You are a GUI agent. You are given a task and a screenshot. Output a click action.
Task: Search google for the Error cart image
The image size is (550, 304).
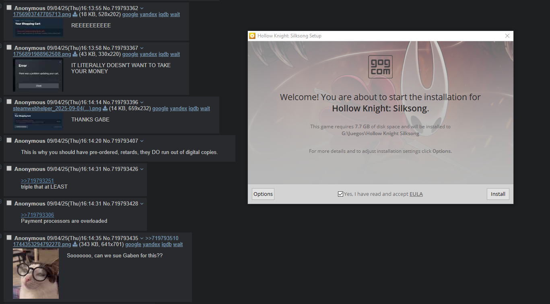point(130,54)
